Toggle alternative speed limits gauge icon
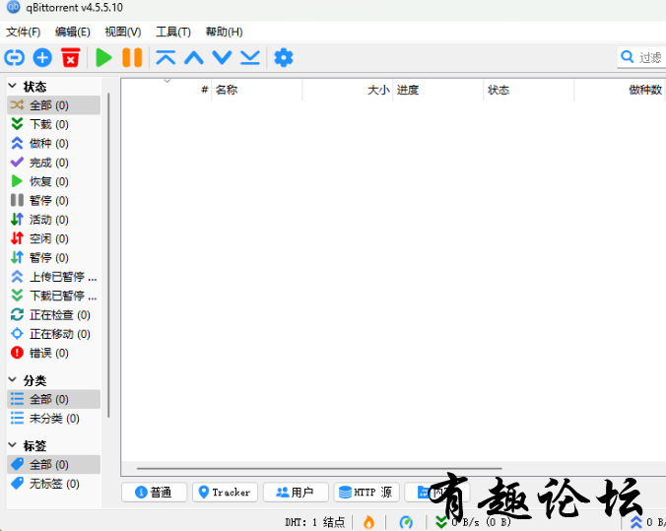This screenshot has height=531, width=666. point(406,522)
